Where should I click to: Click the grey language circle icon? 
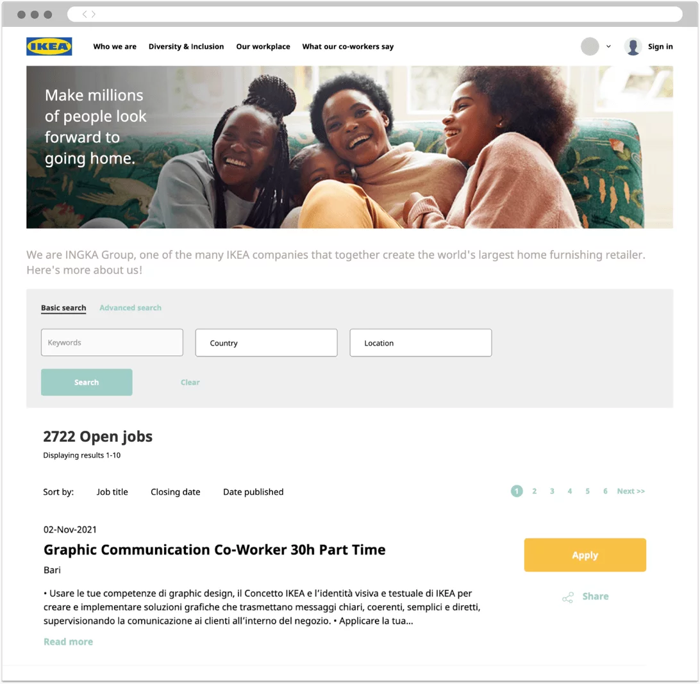coord(590,46)
